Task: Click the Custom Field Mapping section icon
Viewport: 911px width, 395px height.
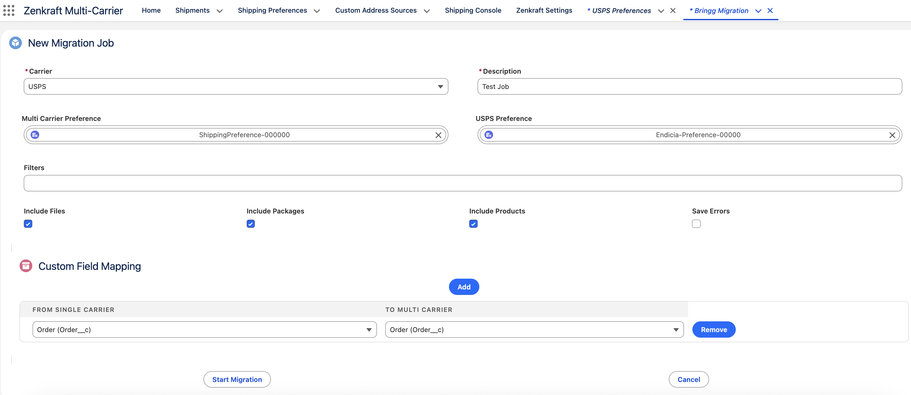Action: pyautogui.click(x=26, y=266)
